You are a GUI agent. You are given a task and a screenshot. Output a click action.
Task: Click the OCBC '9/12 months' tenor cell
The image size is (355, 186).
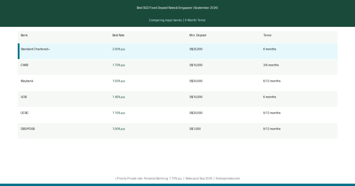point(272,113)
